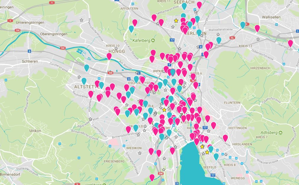Click the teal marker in Seefeld near Zollikerstrasse
The width and height of the screenshot is (299, 185).
click(216, 156)
